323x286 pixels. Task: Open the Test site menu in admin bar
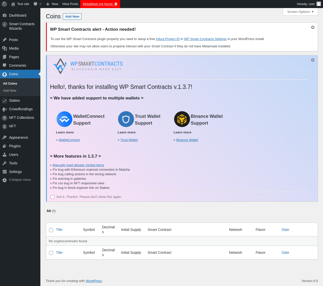[x=20, y=4]
